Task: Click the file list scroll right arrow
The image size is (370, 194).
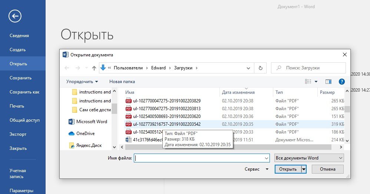Action: 341,147
